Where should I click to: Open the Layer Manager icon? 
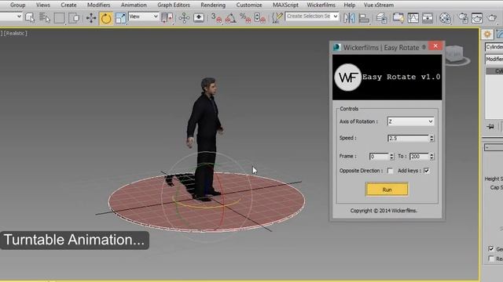(x=381, y=18)
